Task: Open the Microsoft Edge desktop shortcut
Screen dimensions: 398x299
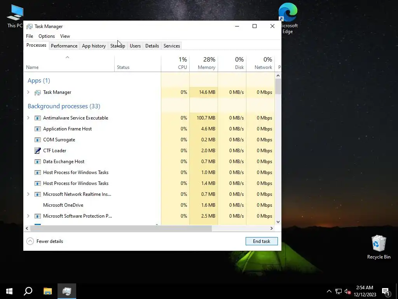Action: (288, 18)
